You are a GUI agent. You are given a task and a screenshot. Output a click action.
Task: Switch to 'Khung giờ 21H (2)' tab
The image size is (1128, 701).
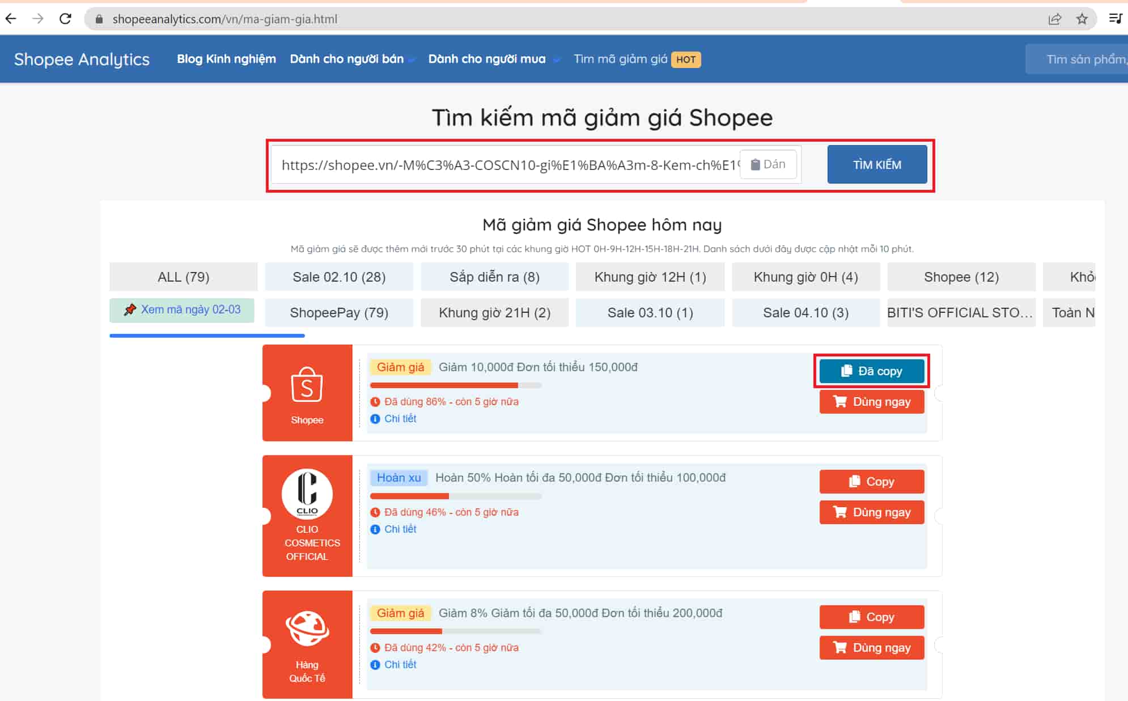pyautogui.click(x=494, y=313)
